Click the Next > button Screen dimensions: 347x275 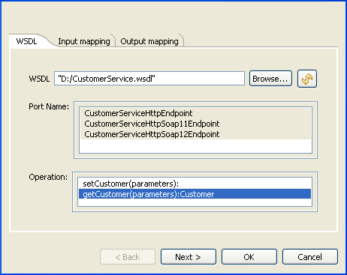click(x=189, y=257)
